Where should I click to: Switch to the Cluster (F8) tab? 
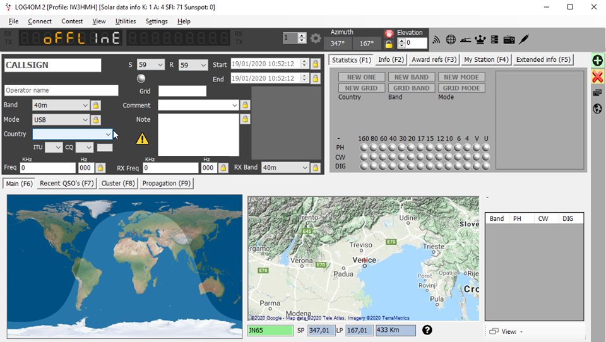(118, 183)
